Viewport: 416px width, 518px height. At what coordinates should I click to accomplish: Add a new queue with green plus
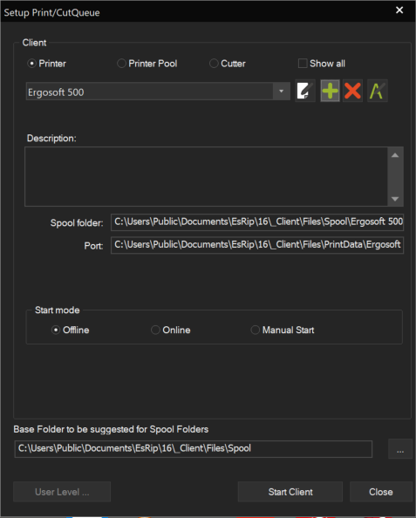[330, 91]
